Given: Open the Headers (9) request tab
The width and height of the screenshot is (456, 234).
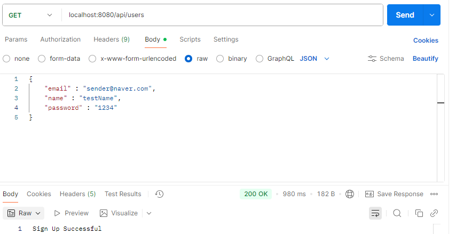Looking at the screenshot, I should click(112, 39).
